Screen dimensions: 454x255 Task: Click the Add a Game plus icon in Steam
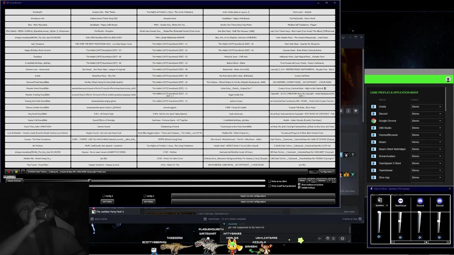(x=92, y=219)
